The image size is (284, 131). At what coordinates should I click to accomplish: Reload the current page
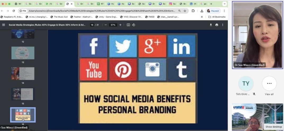pyautogui.click(x=13, y=11)
